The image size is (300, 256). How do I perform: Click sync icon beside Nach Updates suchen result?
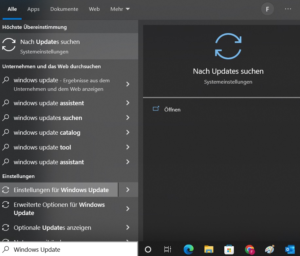(x=9, y=45)
